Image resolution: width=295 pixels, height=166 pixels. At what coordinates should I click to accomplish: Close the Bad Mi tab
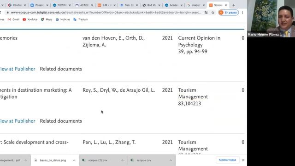(x=159, y=5)
